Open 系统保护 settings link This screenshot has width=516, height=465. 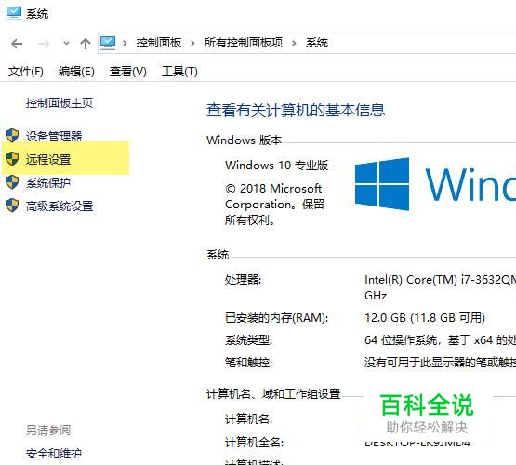[x=48, y=182]
